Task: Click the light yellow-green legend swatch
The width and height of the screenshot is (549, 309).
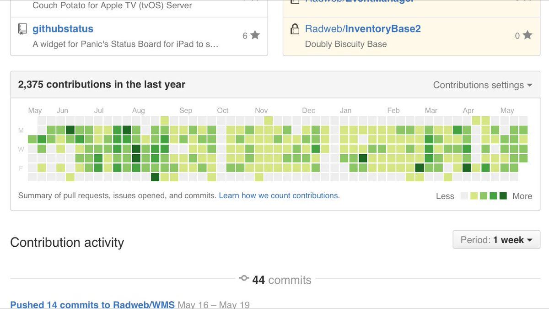Action: pyautogui.click(x=474, y=196)
